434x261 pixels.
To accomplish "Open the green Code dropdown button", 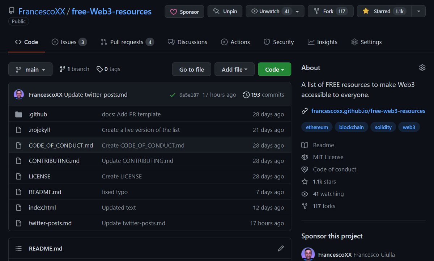I will [275, 70].
